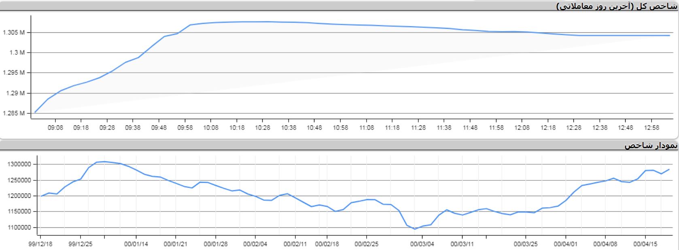Click the 10:28 time axis label

coord(263,128)
